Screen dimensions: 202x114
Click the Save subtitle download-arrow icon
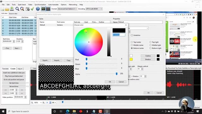(12, 9)
